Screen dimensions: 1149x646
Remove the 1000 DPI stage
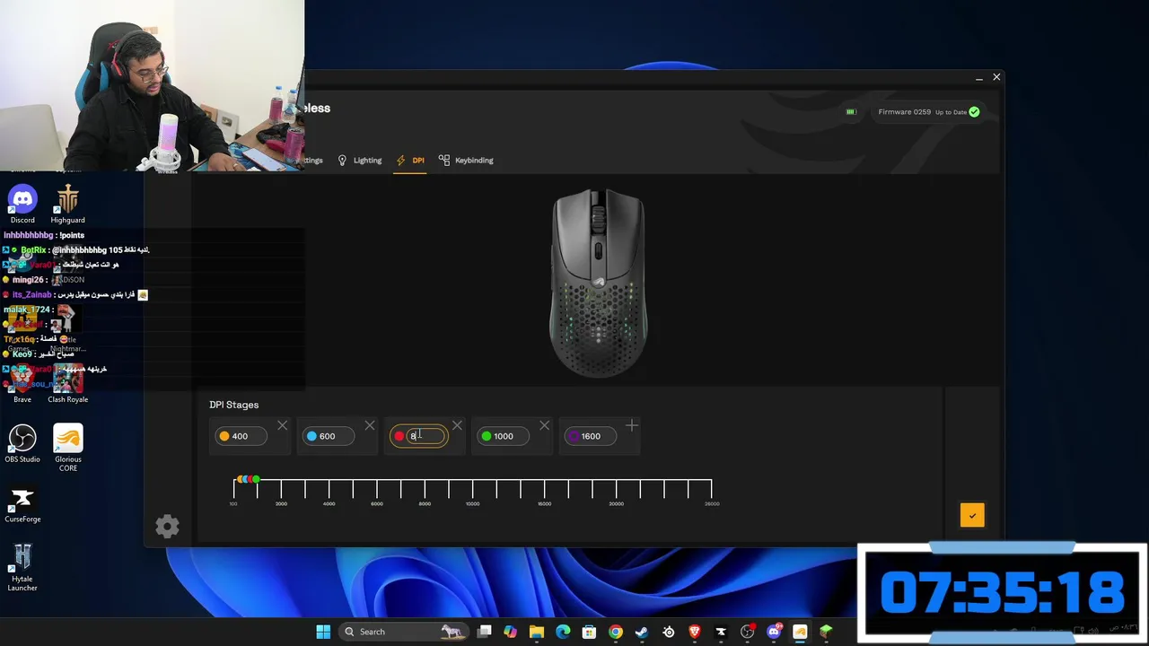pyautogui.click(x=545, y=425)
